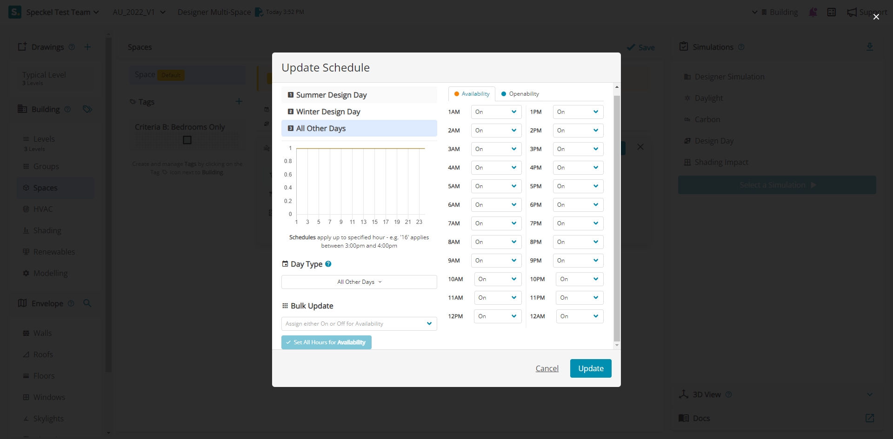Click the Building tags icon

(87, 109)
